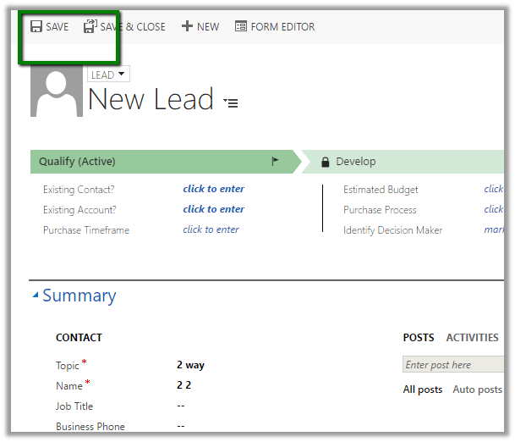Select the Develop process stage

pyautogui.click(x=356, y=162)
